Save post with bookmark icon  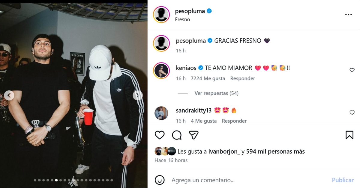click(349, 135)
